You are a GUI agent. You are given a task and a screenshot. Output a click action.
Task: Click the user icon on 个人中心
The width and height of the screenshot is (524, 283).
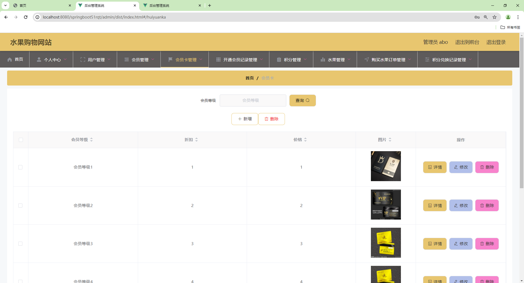pyautogui.click(x=39, y=59)
